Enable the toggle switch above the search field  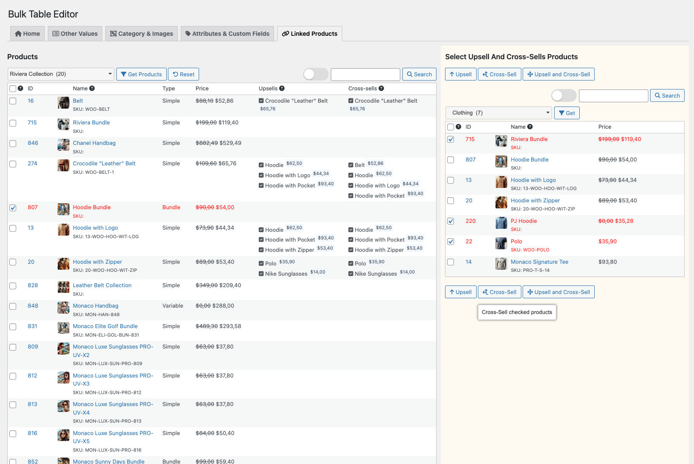315,74
